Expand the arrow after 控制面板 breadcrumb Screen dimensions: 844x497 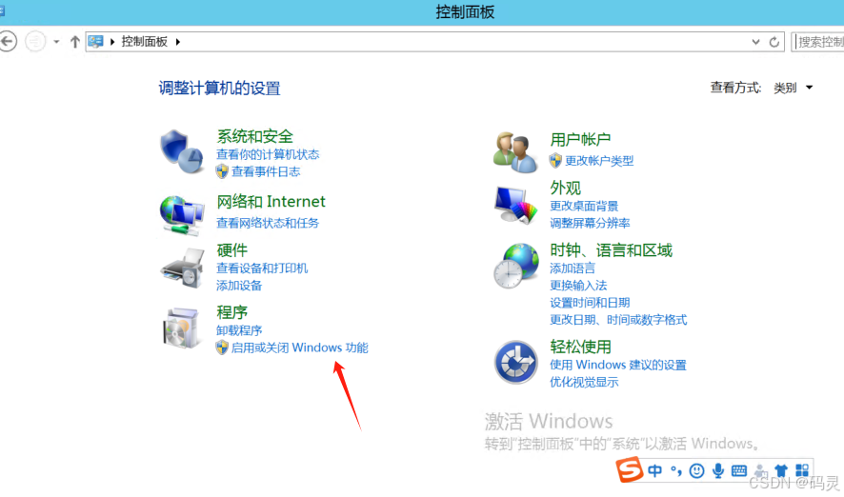click(177, 42)
